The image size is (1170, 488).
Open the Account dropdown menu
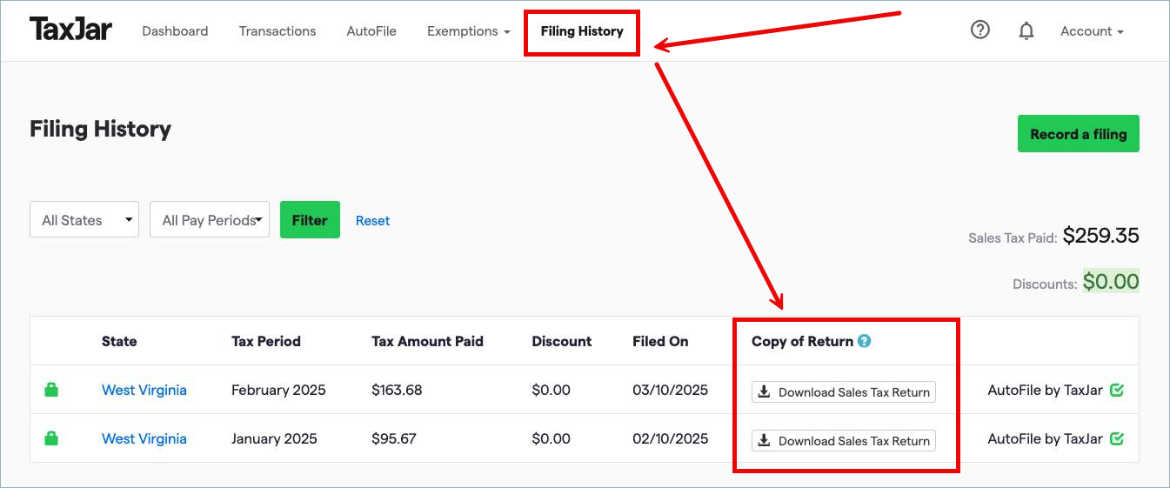pos(1092,30)
